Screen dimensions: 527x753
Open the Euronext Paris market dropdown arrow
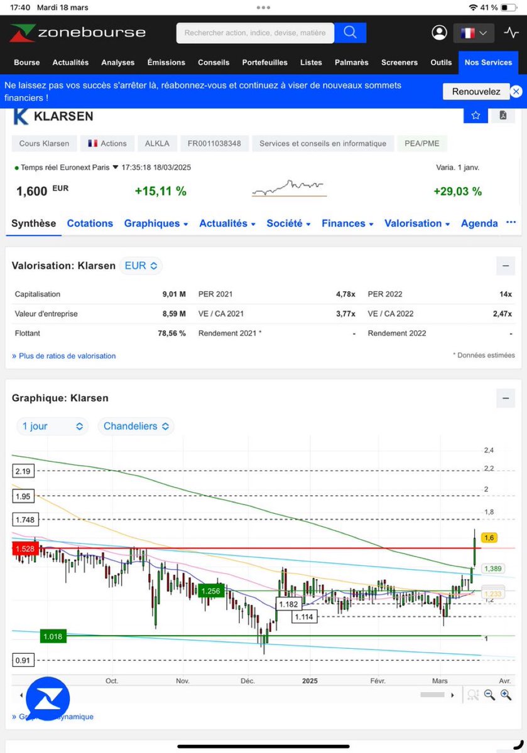click(x=116, y=168)
